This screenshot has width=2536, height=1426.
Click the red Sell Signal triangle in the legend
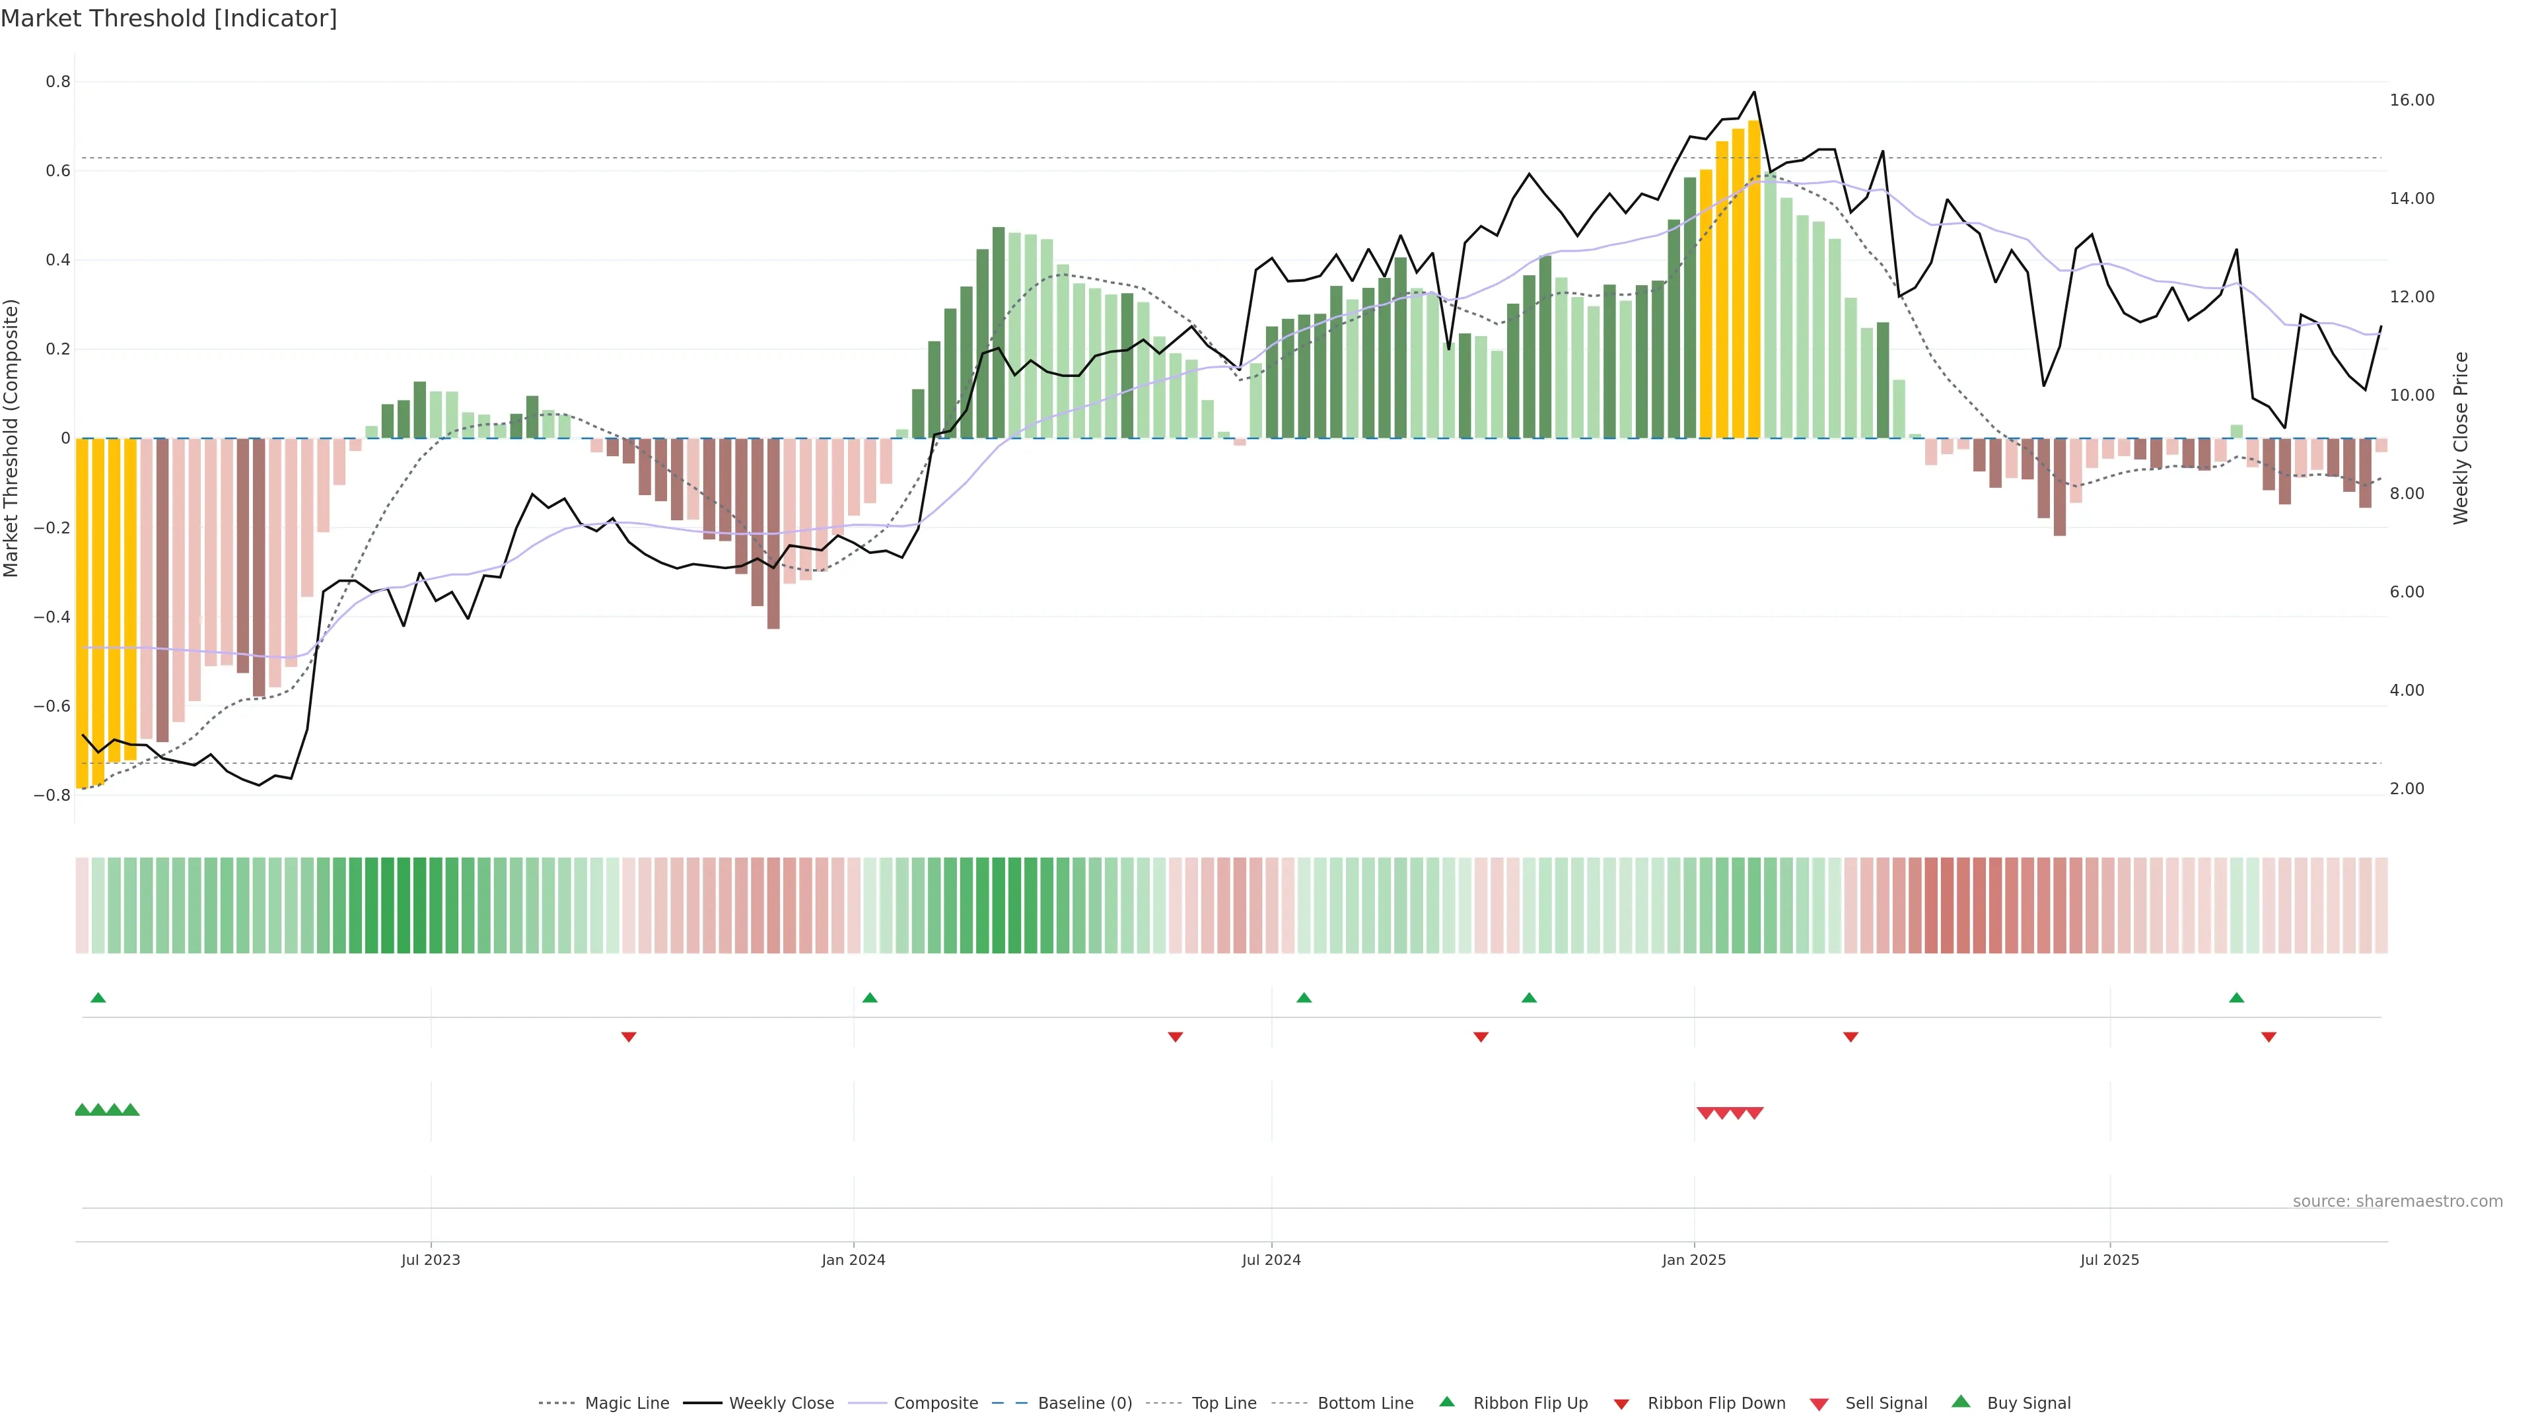(x=1818, y=1404)
